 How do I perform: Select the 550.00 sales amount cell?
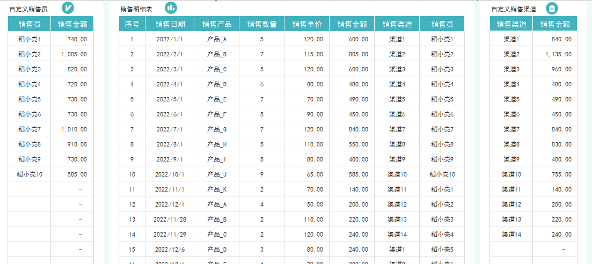click(352, 144)
